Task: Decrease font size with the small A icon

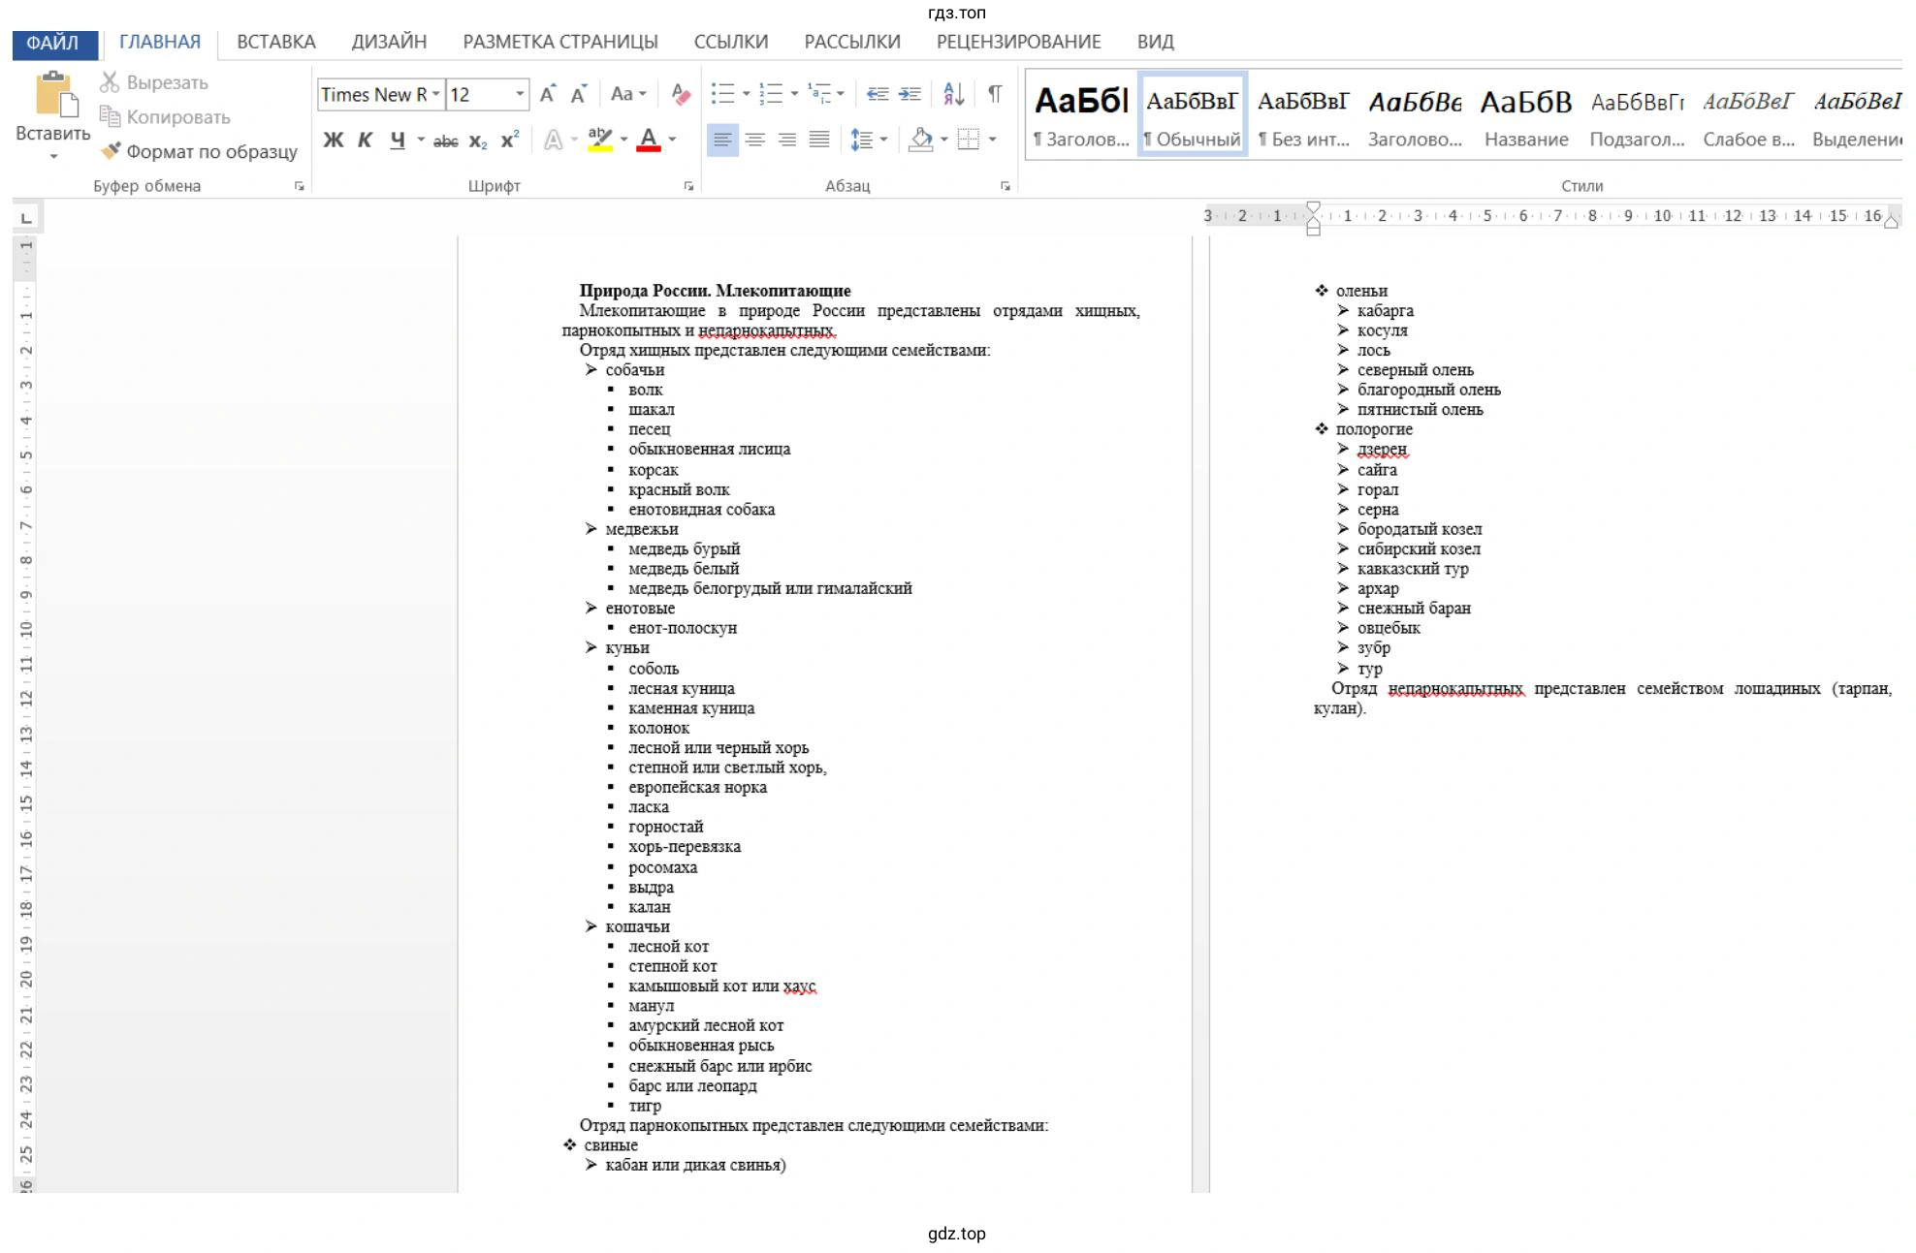Action: pyautogui.click(x=579, y=94)
